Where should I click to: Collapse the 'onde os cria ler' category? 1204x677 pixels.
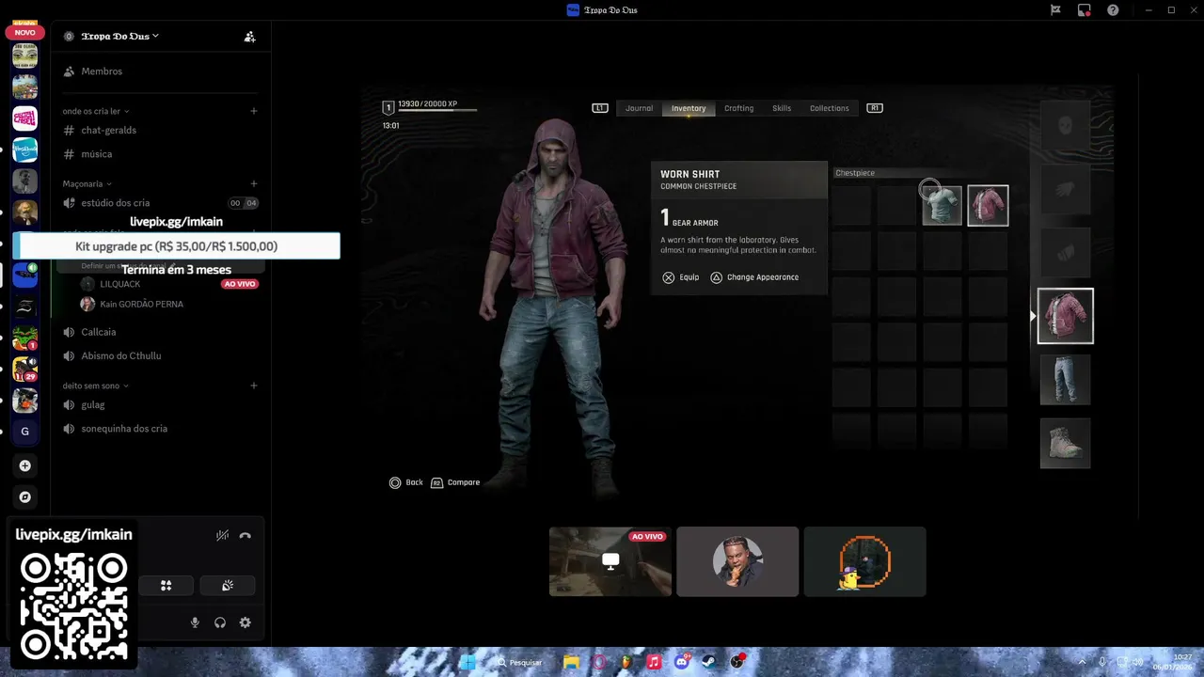click(x=96, y=111)
